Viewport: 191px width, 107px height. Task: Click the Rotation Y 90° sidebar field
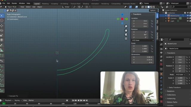click(140, 35)
